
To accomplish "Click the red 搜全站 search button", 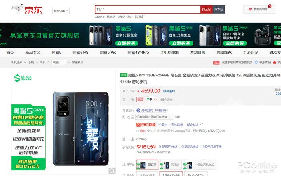I will (x=206, y=9).
